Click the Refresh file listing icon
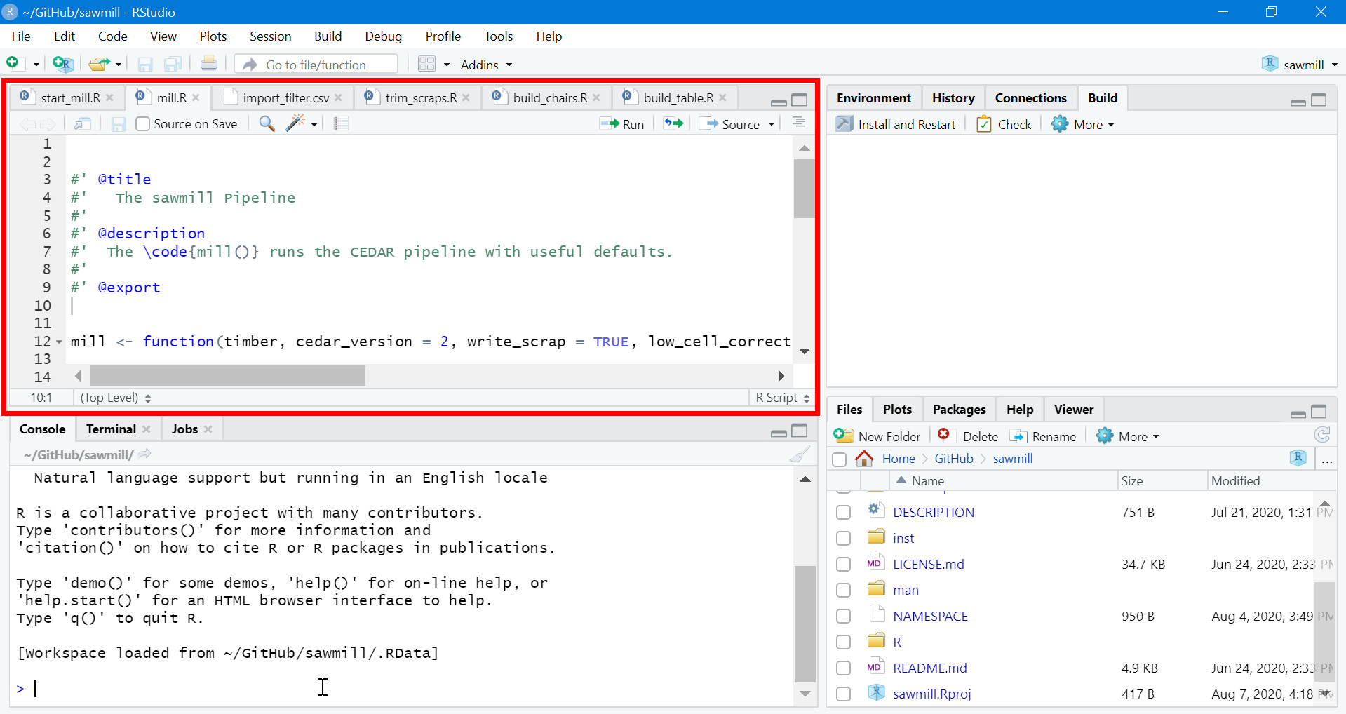 (x=1322, y=436)
